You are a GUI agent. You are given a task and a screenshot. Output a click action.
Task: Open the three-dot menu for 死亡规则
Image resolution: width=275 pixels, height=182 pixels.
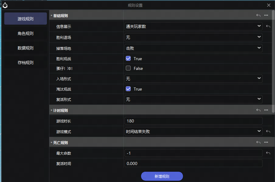(x=266, y=143)
